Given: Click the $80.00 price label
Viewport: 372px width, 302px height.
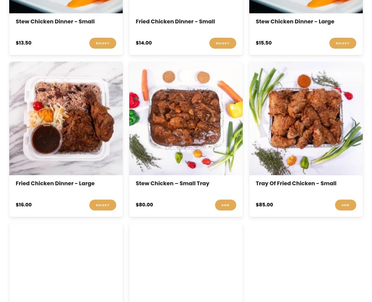Looking at the screenshot, I should click(144, 205).
